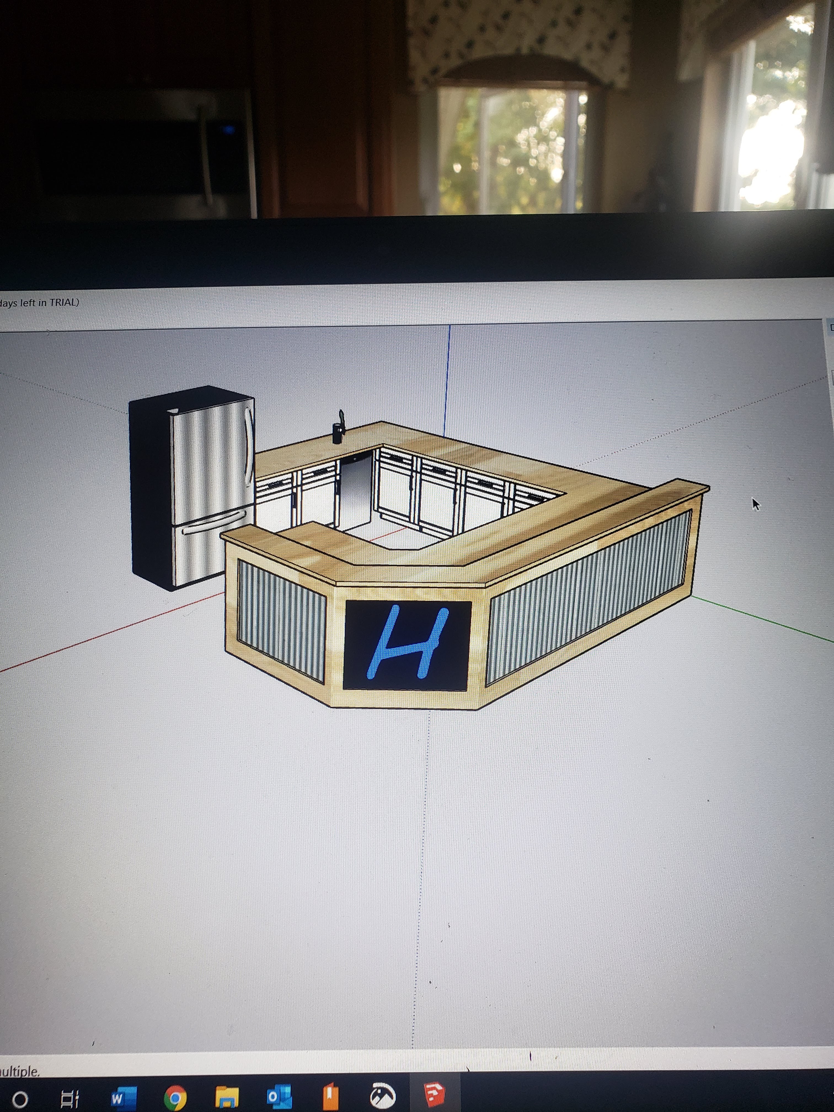This screenshot has width=834, height=1112.
Task: Open Outlook from the taskbar
Action: (x=279, y=1097)
